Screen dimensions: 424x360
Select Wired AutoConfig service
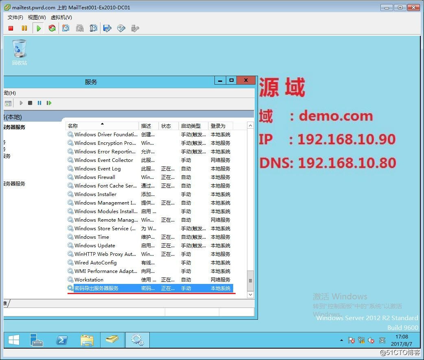click(x=149, y=262)
